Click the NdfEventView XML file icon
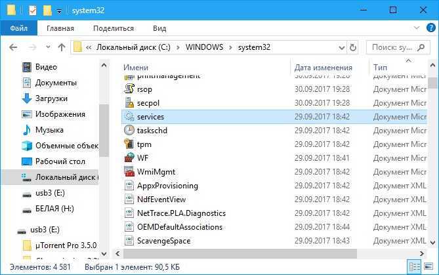 click(x=129, y=199)
